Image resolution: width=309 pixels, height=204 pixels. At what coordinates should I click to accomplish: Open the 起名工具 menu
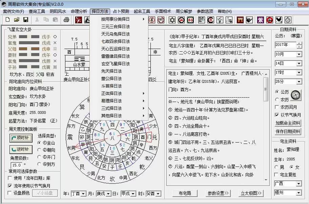point(142,11)
